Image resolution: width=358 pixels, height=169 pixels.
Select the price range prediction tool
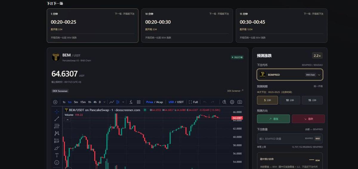pyautogui.click(x=57, y=141)
